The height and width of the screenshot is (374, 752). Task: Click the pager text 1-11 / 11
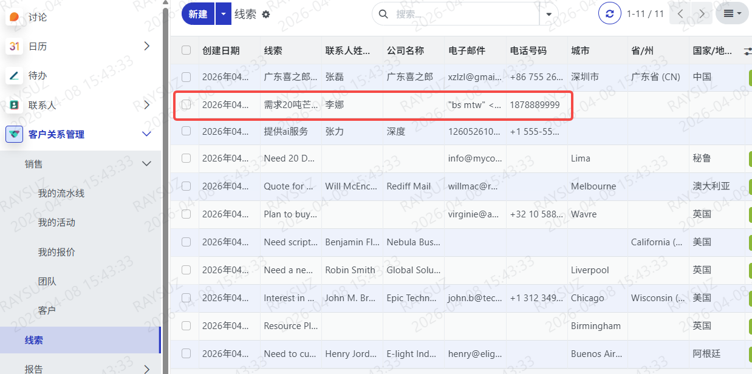(645, 14)
